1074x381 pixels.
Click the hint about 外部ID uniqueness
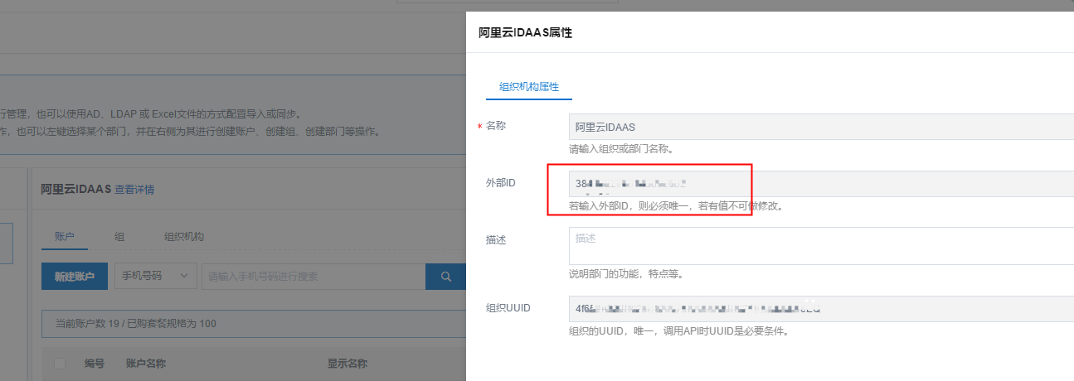click(x=676, y=205)
